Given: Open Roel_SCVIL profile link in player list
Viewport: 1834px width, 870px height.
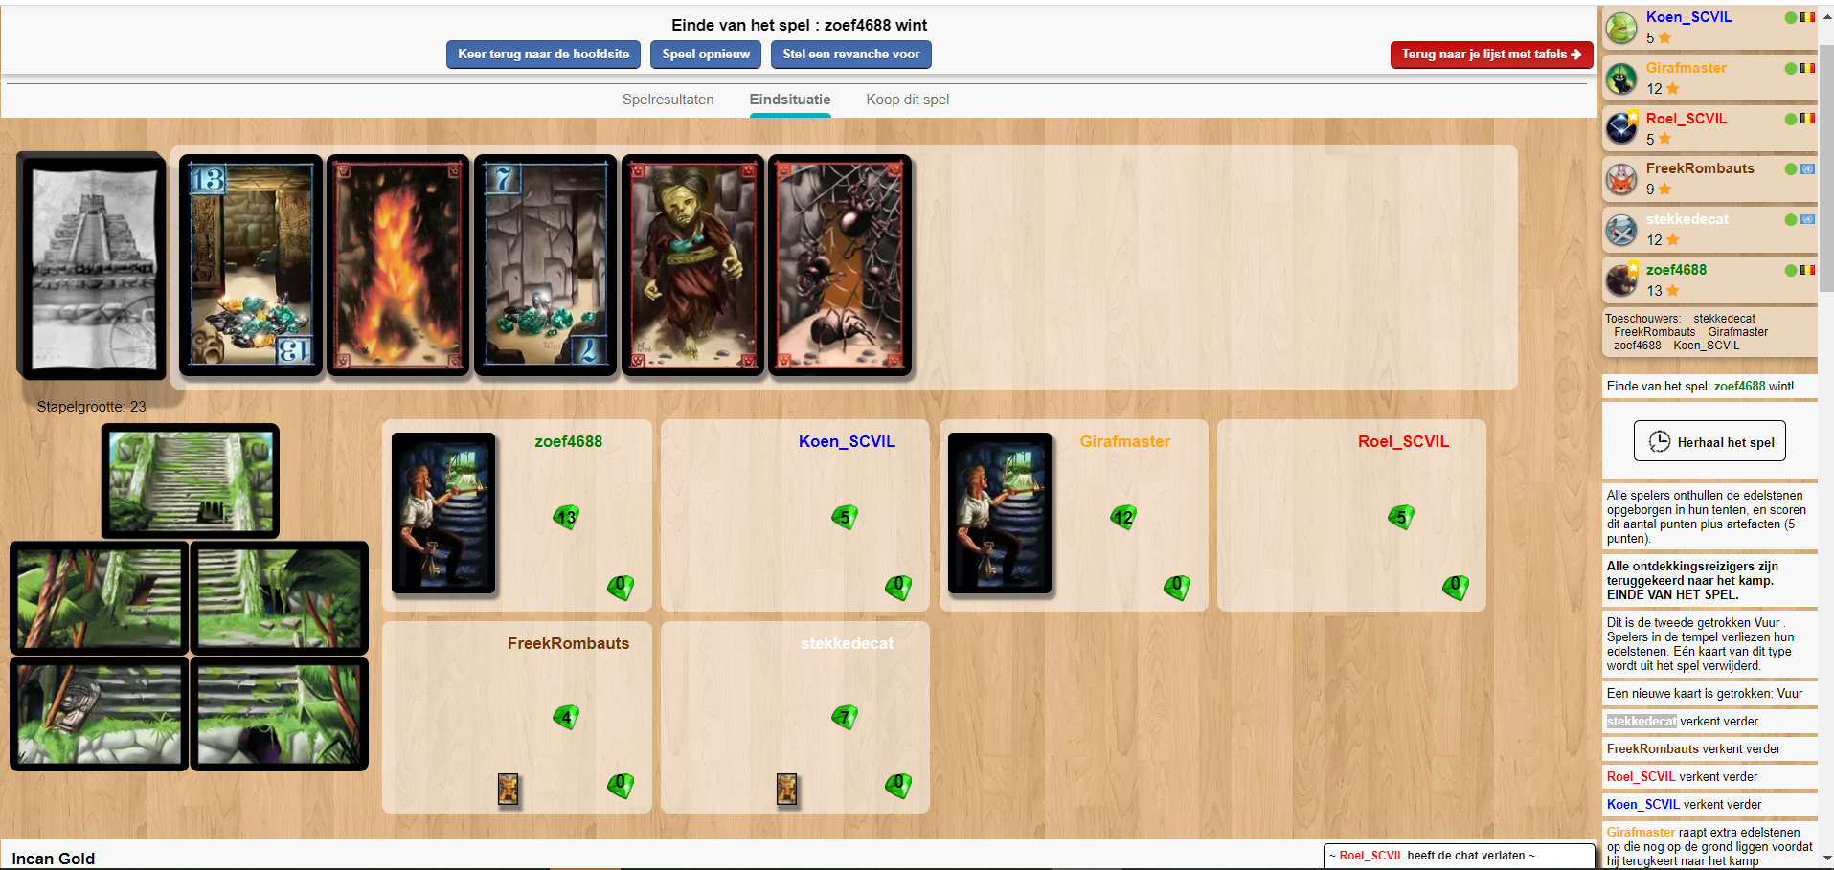Looking at the screenshot, I should tap(1687, 119).
